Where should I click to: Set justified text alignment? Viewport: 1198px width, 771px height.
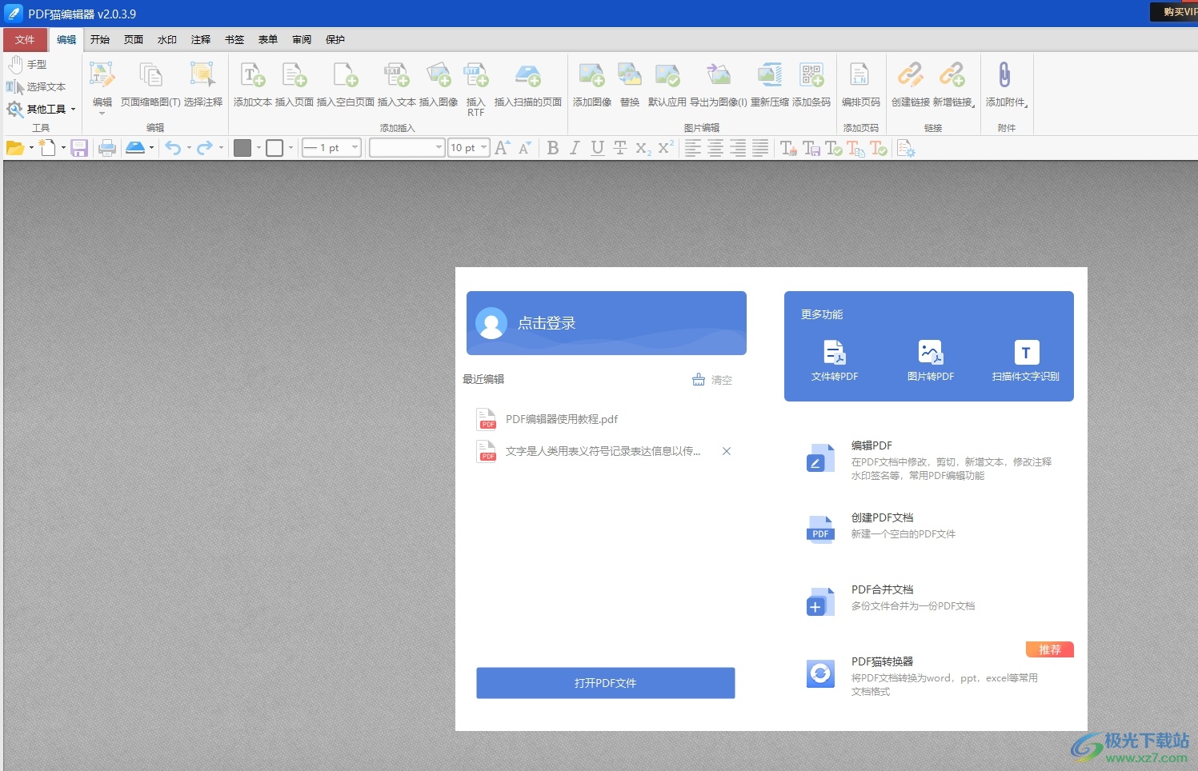(x=760, y=148)
